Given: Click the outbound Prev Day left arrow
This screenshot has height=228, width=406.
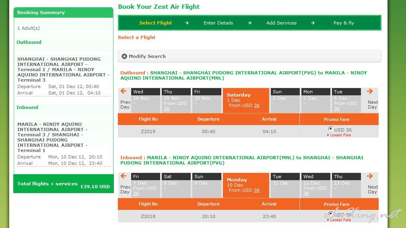Looking at the screenshot, I should pyautogui.click(x=124, y=91).
